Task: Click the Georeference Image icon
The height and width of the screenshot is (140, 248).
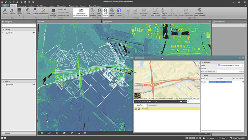Action: click(144, 12)
